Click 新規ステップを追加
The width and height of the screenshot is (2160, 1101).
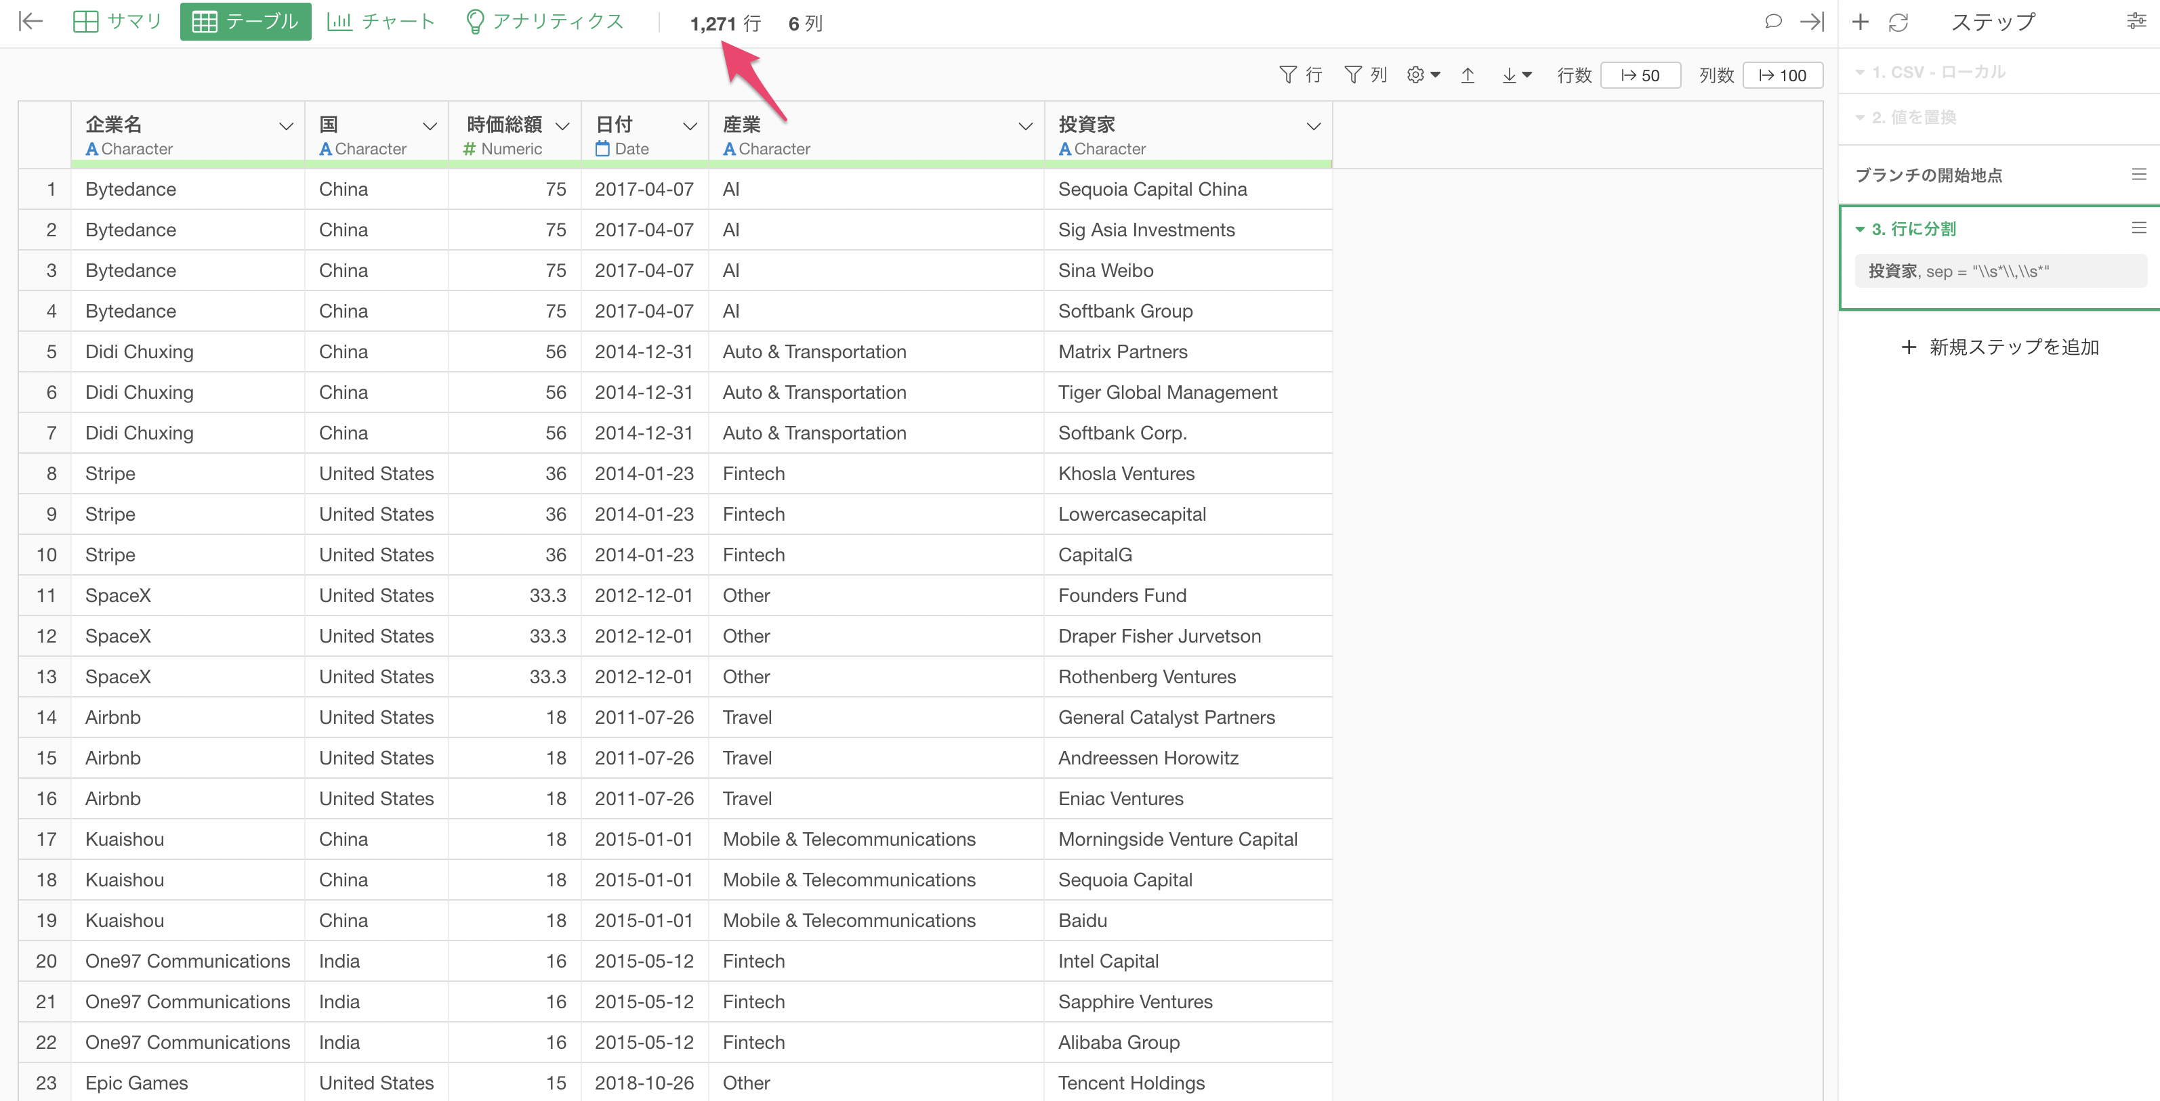coord(2001,347)
